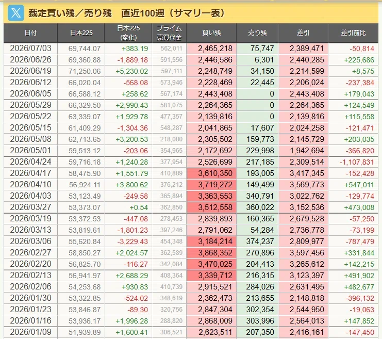Click the 日付 column header
382x339 pixels.
coord(31,33)
